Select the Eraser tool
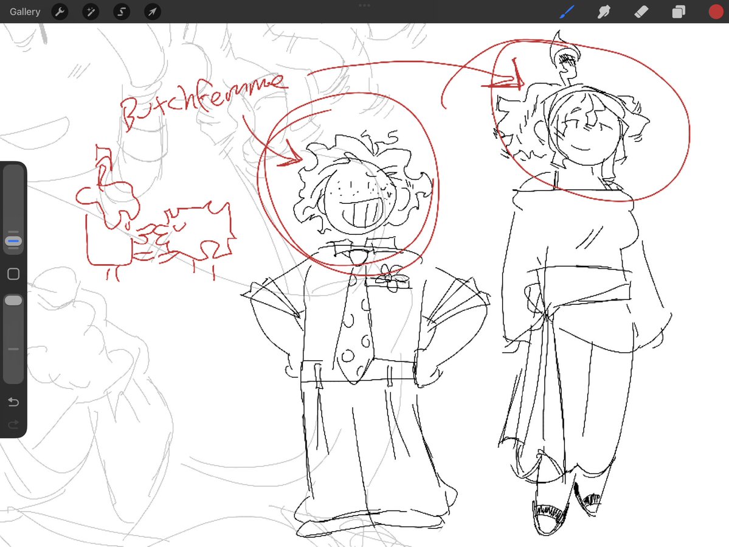Screen dimensions: 729x547 (641, 12)
